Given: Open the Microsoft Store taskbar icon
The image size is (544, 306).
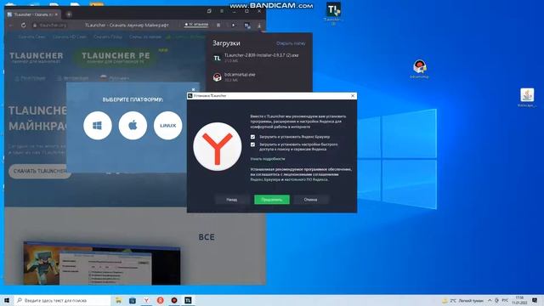Looking at the screenshot, I should point(133,300).
